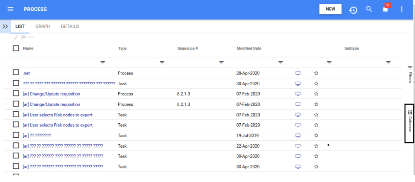415x182 pixels.
Task: Open the notifications bell
Action: pos(386,9)
